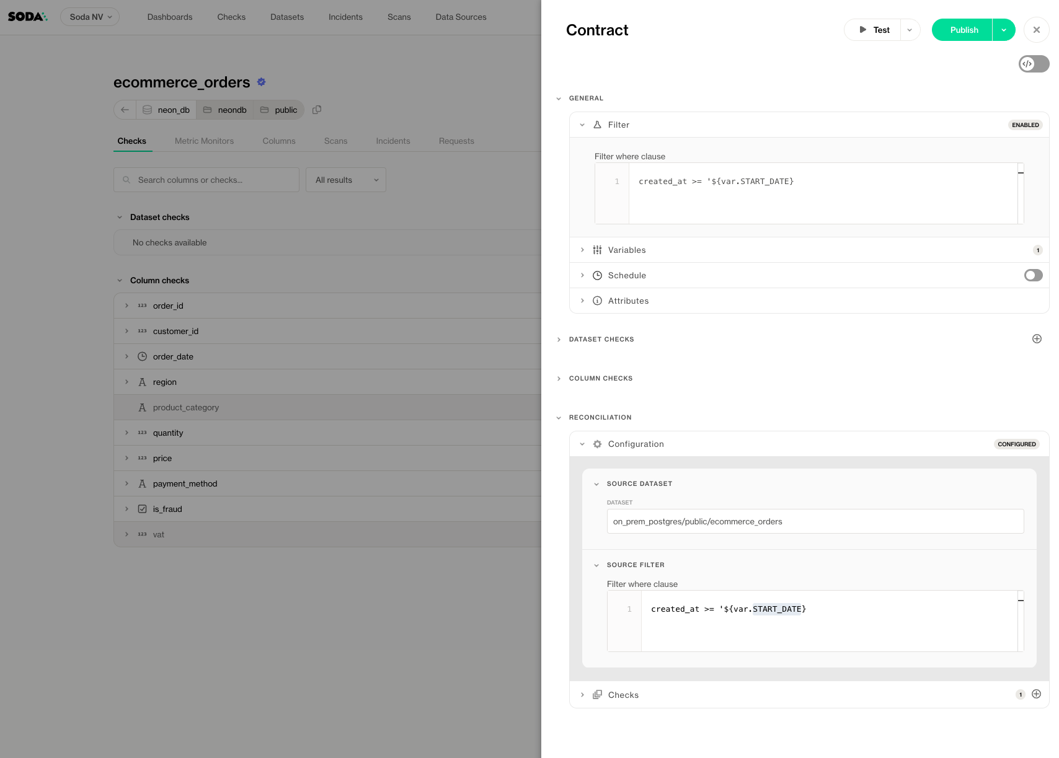Run the contract Test button

point(874,30)
